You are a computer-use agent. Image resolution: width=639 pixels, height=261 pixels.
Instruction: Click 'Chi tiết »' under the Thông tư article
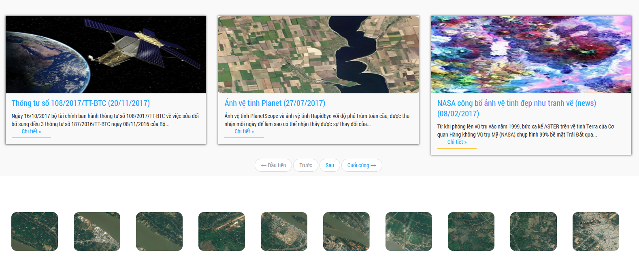pyautogui.click(x=31, y=131)
